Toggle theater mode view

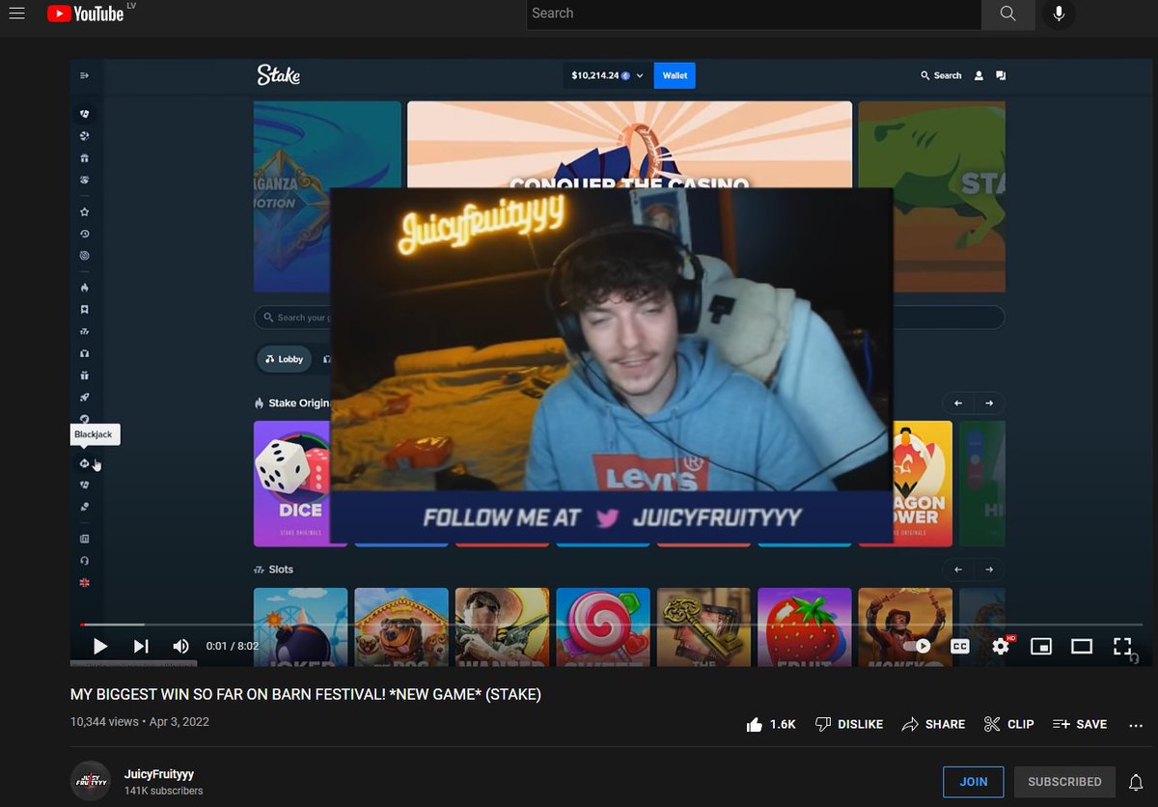pyautogui.click(x=1082, y=646)
